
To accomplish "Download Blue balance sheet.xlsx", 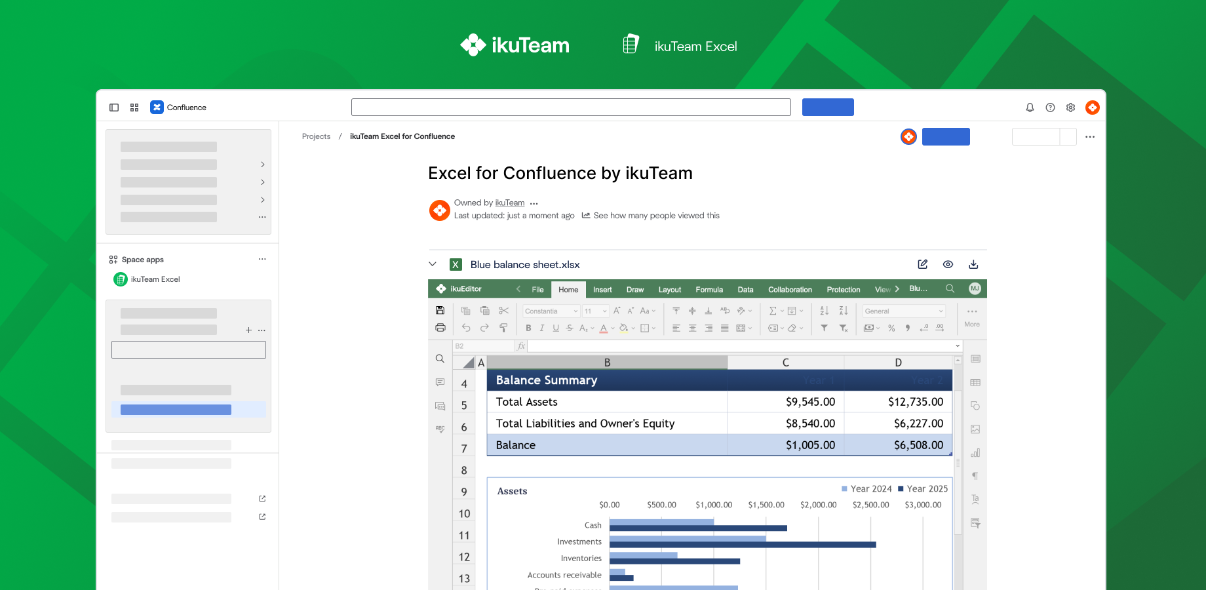I will [x=973, y=264].
